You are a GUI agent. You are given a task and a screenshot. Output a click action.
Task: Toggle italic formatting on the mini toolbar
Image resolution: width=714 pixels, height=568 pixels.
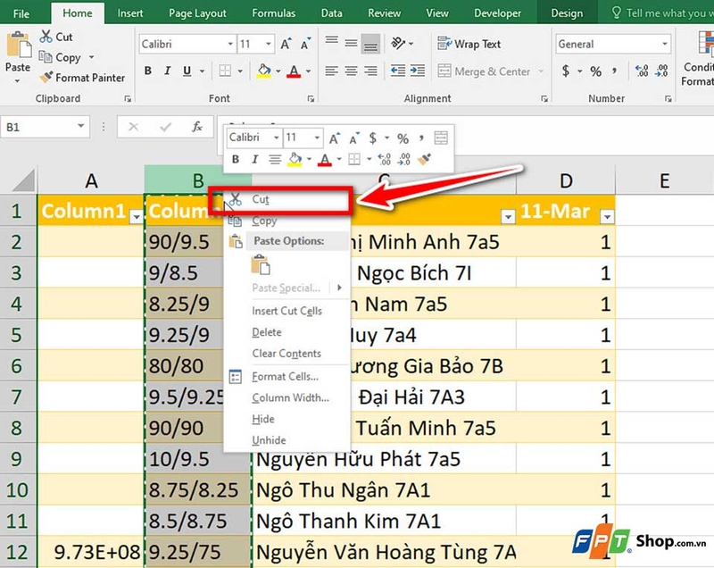pyautogui.click(x=254, y=157)
